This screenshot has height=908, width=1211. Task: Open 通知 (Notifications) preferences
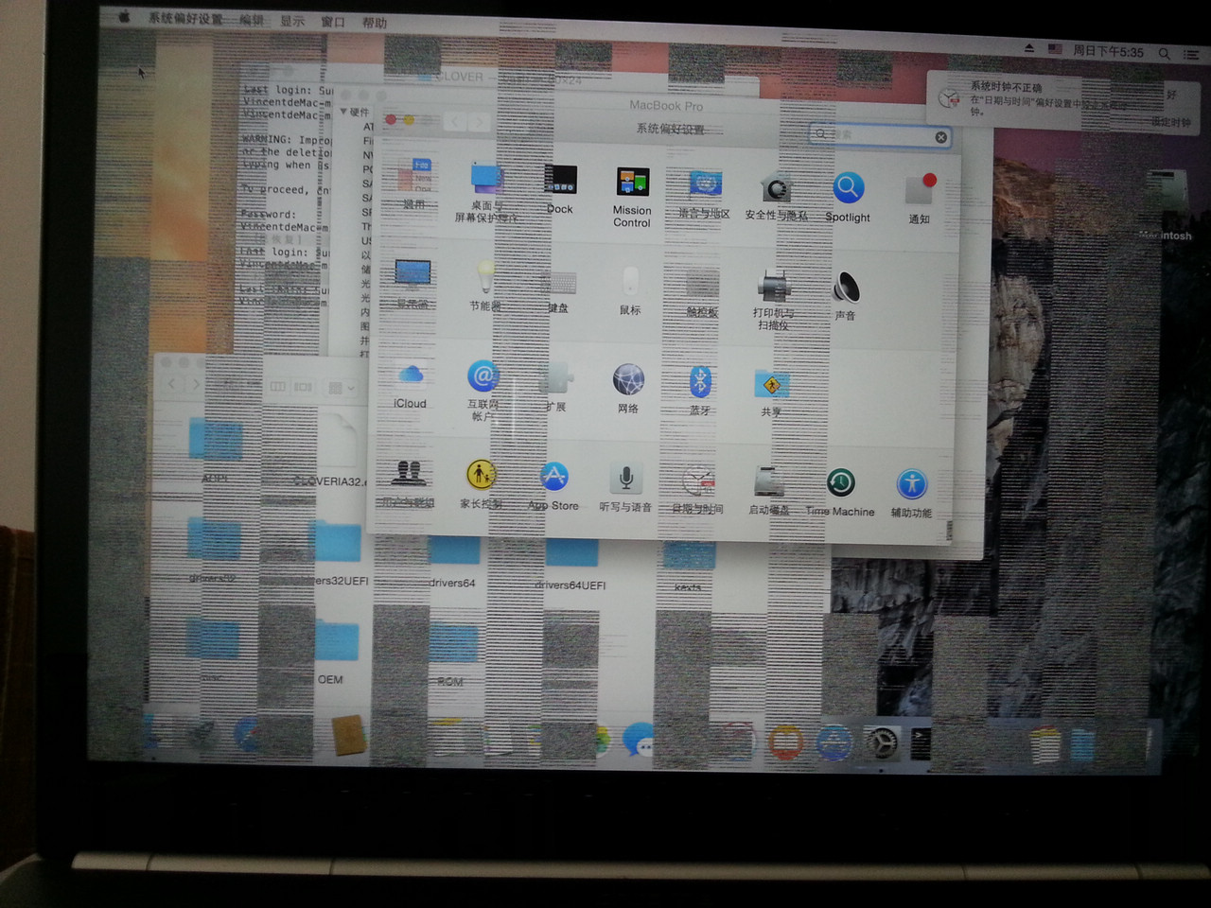click(x=919, y=199)
